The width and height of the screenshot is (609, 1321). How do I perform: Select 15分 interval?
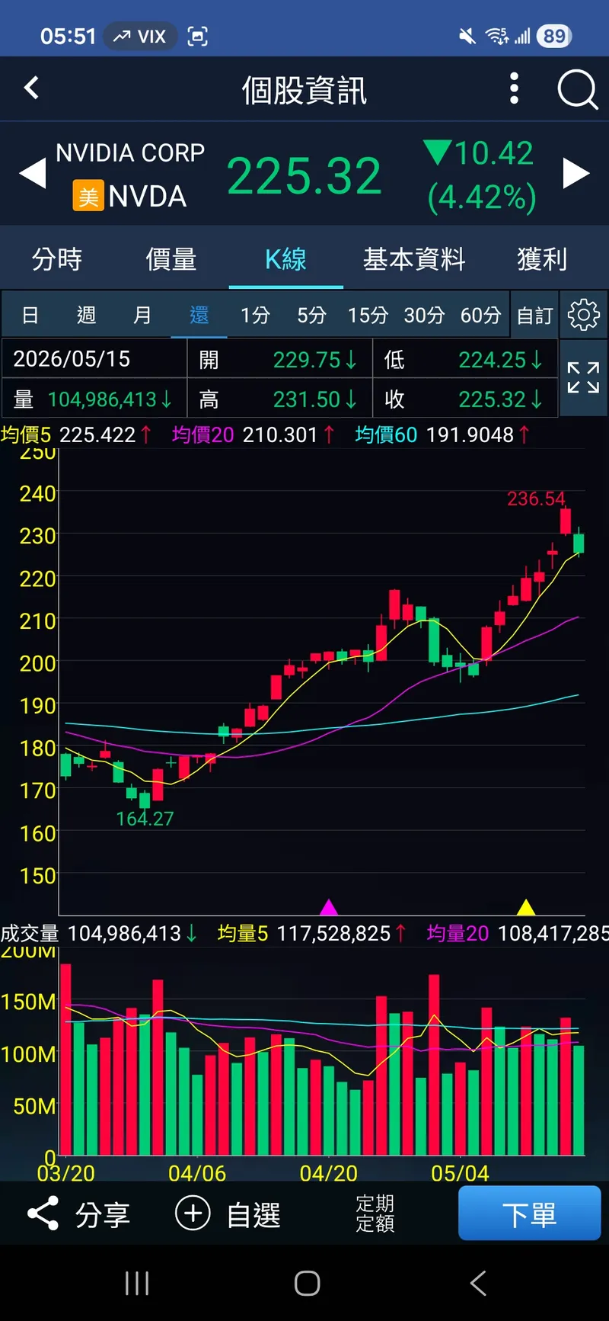(368, 315)
